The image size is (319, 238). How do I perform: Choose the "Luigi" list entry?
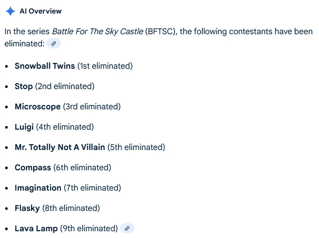click(24, 127)
